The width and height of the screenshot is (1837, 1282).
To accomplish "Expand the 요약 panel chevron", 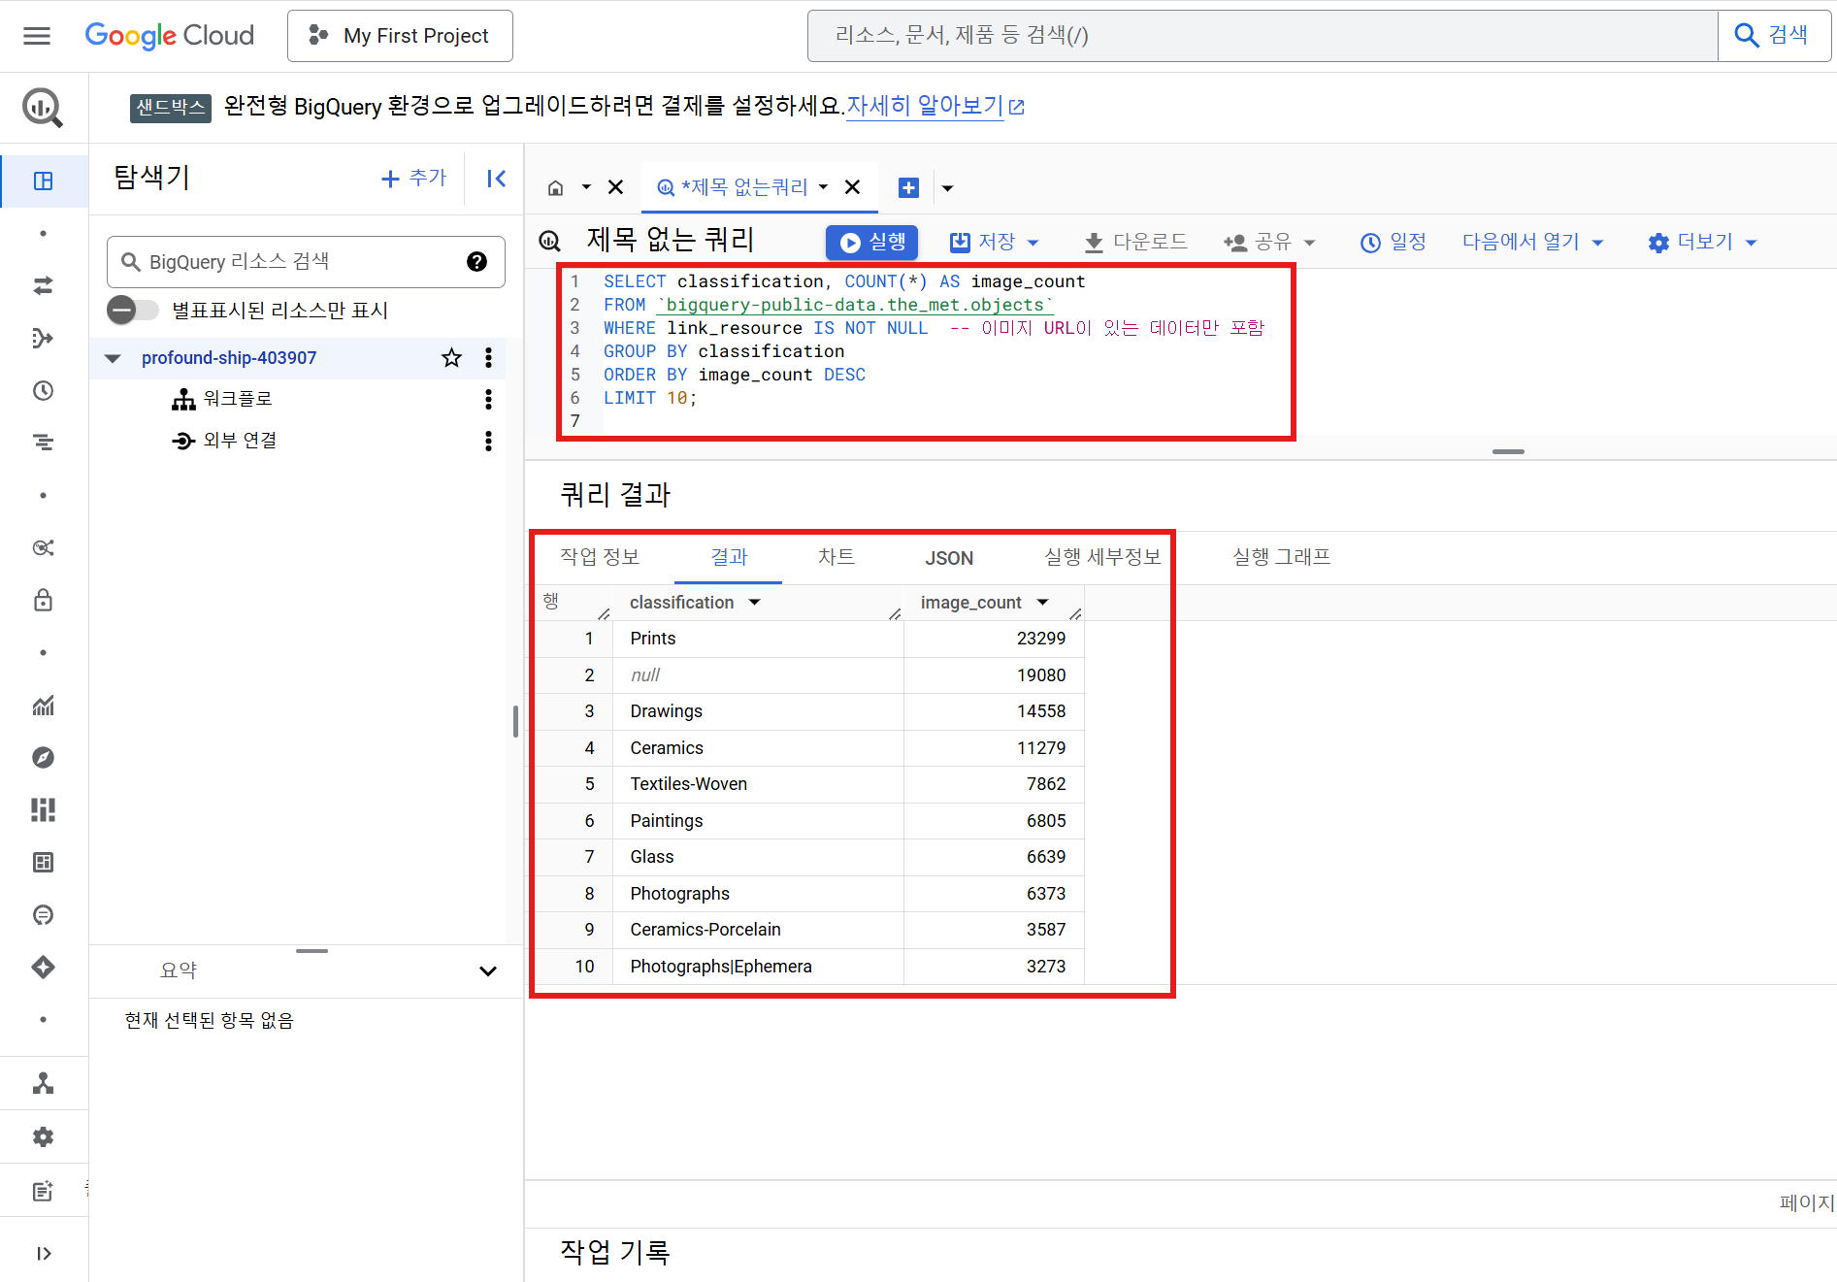I will tap(488, 971).
